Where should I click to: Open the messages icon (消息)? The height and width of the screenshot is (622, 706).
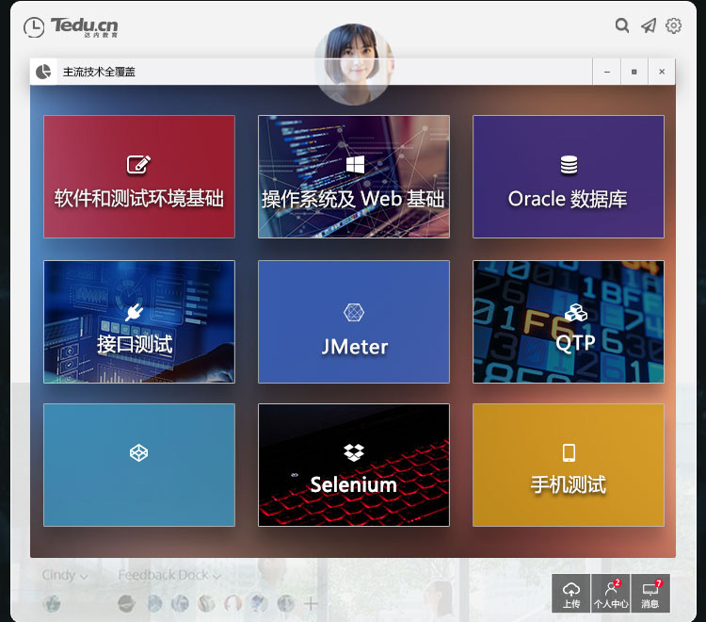[x=650, y=594]
